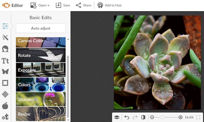The width and height of the screenshot is (204, 122).
Task: Open the seasonal snowflake tab
Action: point(5,117)
